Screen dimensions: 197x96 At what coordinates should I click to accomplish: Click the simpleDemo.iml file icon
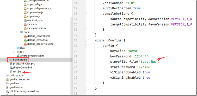click(x=11, y=68)
